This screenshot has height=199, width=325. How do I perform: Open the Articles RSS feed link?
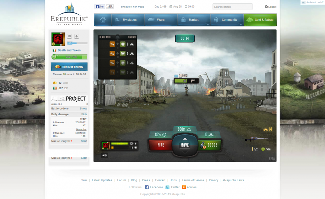pos(189,187)
